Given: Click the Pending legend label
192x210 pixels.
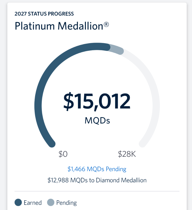Looking at the screenshot, I should point(66,203).
